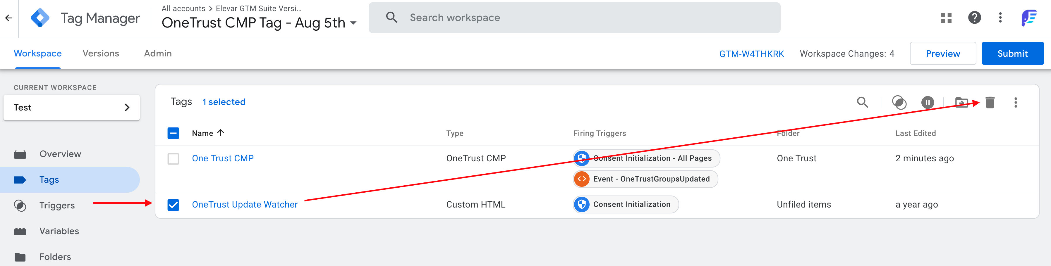
Task: Click the Triggers icon in sidebar
Action: pos(20,205)
